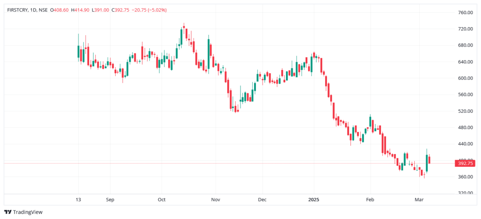
Task: Click the Dec time axis marker
Action: click(x=262, y=199)
